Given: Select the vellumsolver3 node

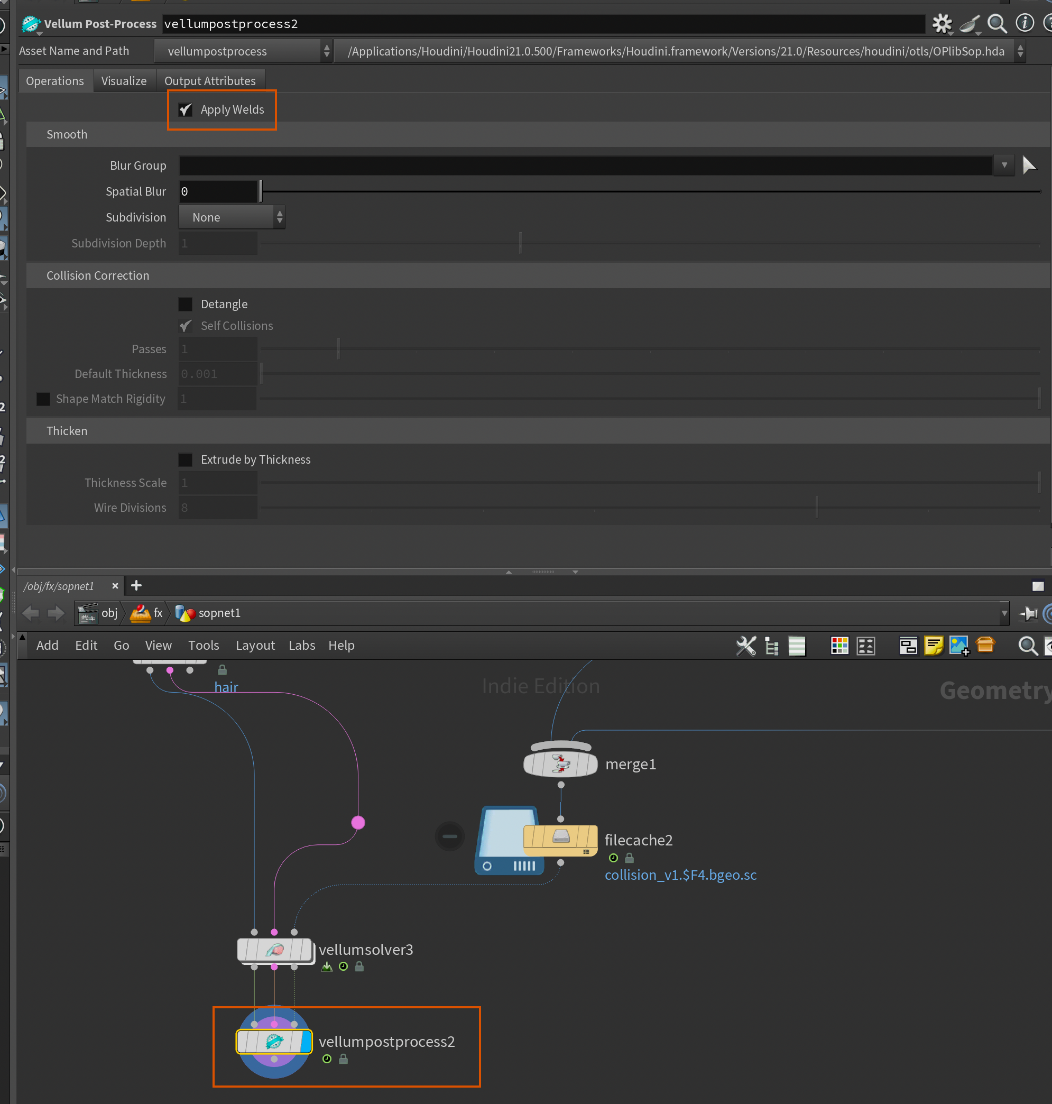Looking at the screenshot, I should coord(274,950).
